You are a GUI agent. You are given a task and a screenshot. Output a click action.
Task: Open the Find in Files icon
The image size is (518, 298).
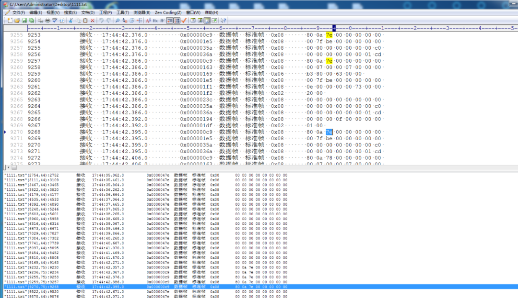pos(132,21)
